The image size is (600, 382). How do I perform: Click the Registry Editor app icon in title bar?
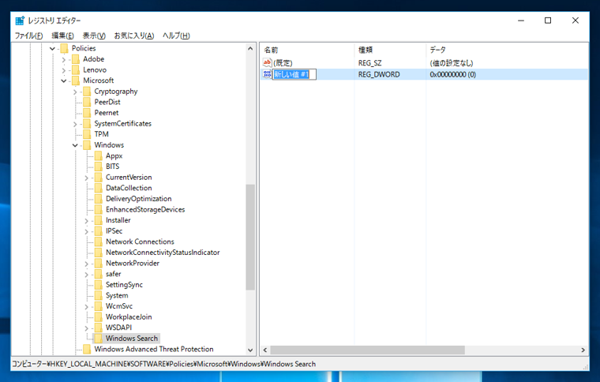tap(20, 21)
